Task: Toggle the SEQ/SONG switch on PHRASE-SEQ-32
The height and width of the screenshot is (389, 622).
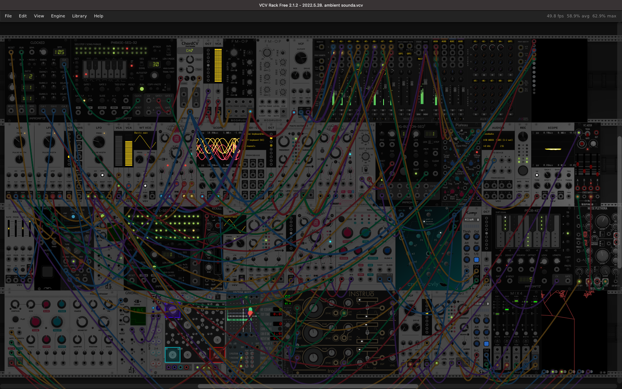Action: pos(141,64)
